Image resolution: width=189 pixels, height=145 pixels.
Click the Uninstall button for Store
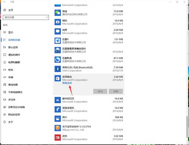(x=116, y=92)
